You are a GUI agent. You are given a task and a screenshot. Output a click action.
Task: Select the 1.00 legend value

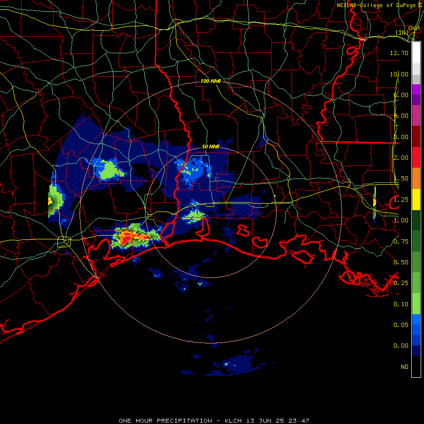(x=401, y=220)
